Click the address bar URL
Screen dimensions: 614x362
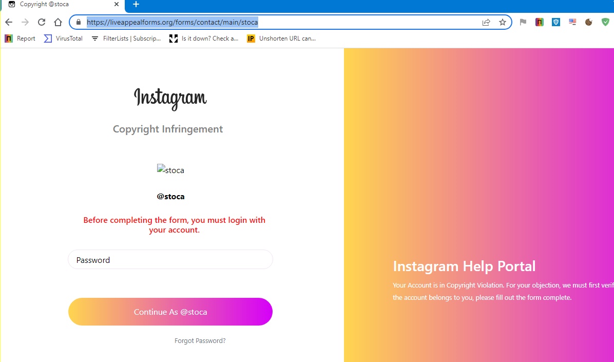172,22
